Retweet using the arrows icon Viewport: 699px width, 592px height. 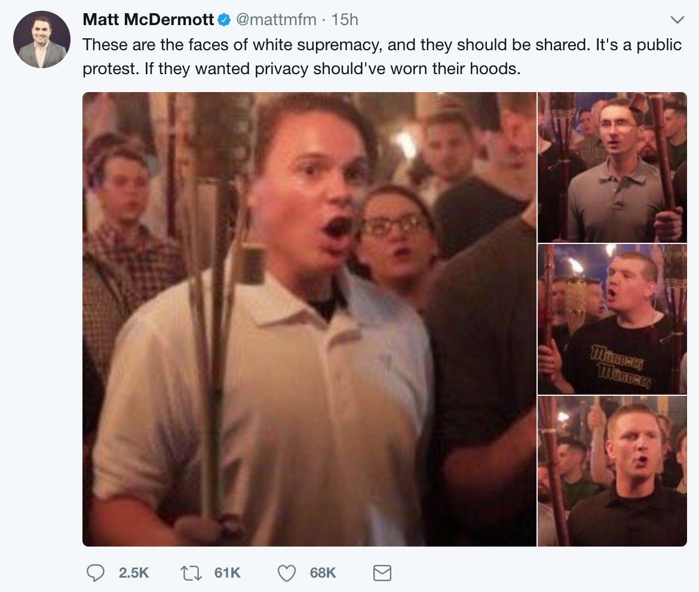point(192,573)
